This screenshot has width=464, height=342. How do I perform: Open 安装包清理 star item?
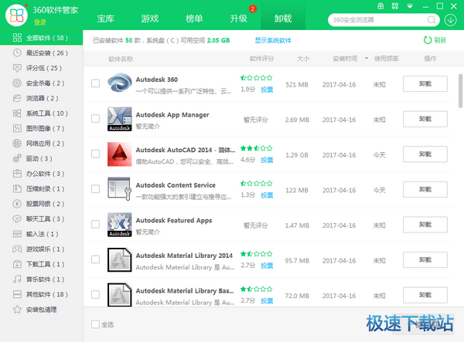[x=42, y=310]
